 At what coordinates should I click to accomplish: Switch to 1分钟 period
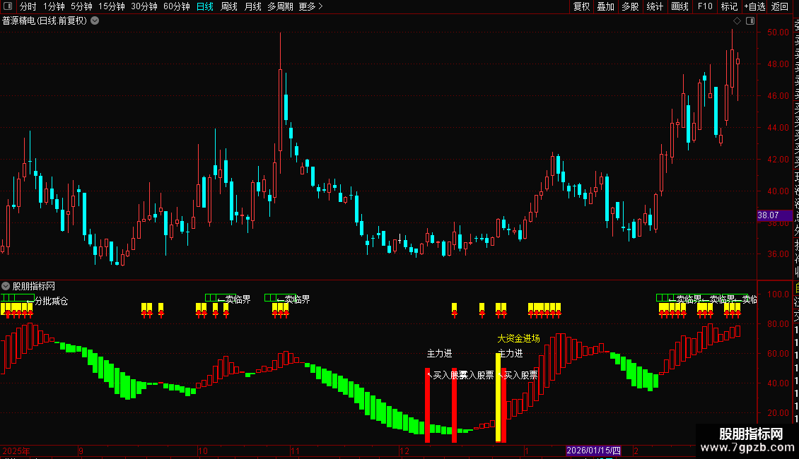tap(54, 6)
